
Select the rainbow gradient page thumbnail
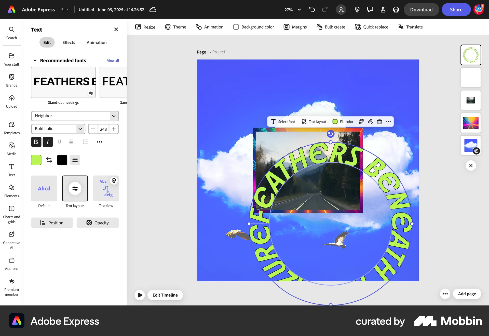point(470,123)
